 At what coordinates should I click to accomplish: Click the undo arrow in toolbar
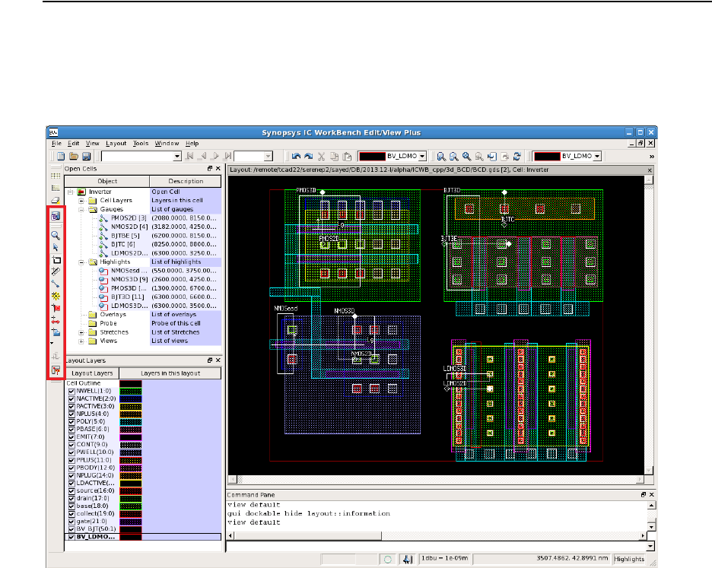pos(296,156)
